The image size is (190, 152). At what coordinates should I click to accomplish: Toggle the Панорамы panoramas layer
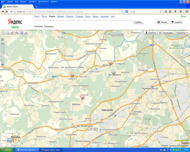point(166,33)
